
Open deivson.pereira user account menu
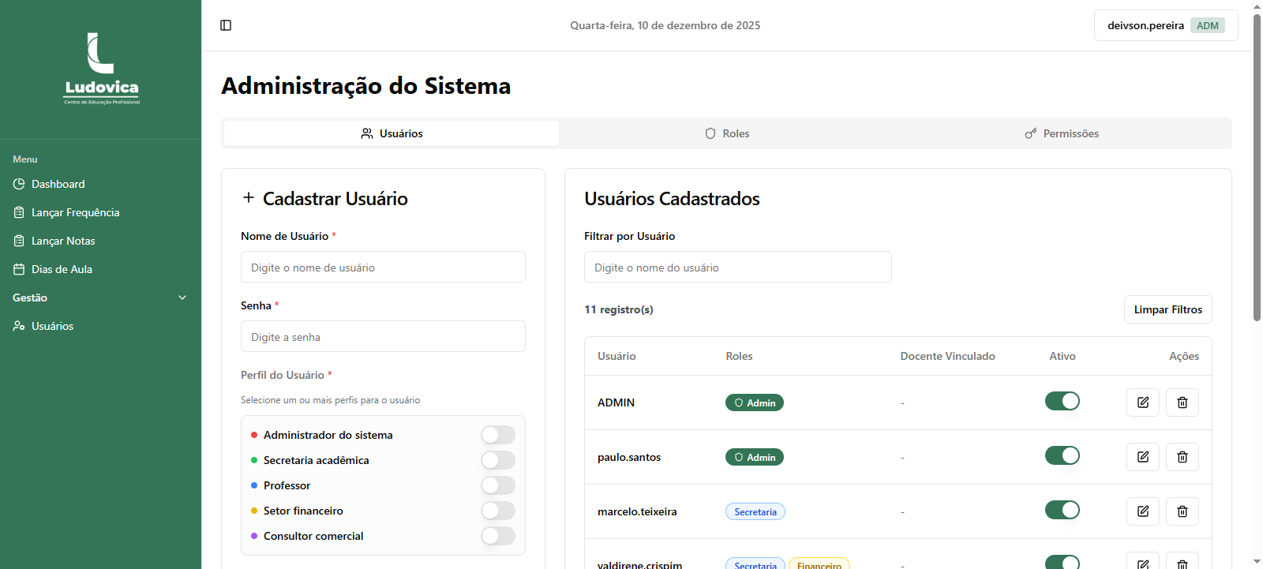click(x=1165, y=25)
